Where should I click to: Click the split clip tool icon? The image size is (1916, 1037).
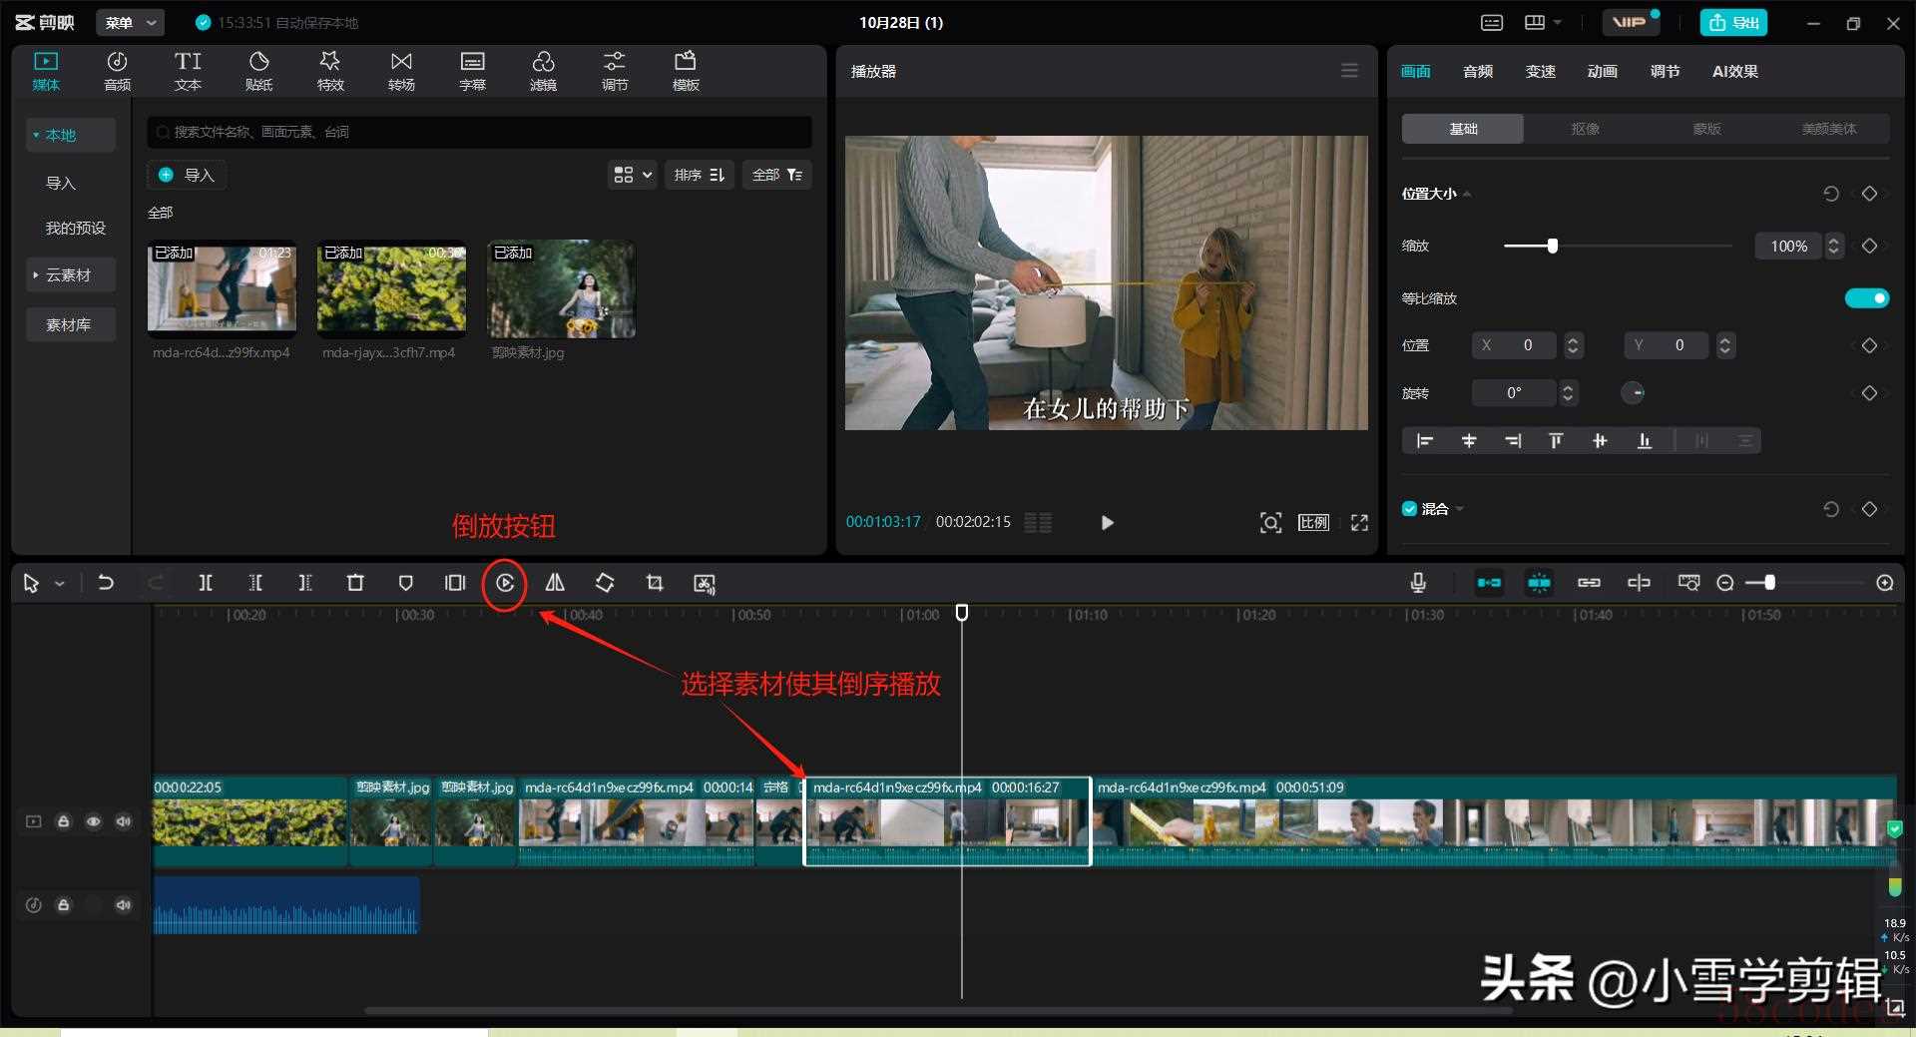206,583
